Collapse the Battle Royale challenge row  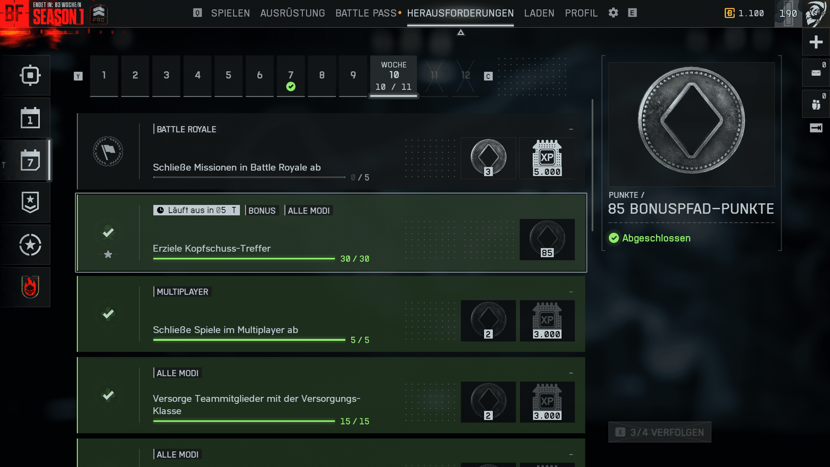coord(571,129)
